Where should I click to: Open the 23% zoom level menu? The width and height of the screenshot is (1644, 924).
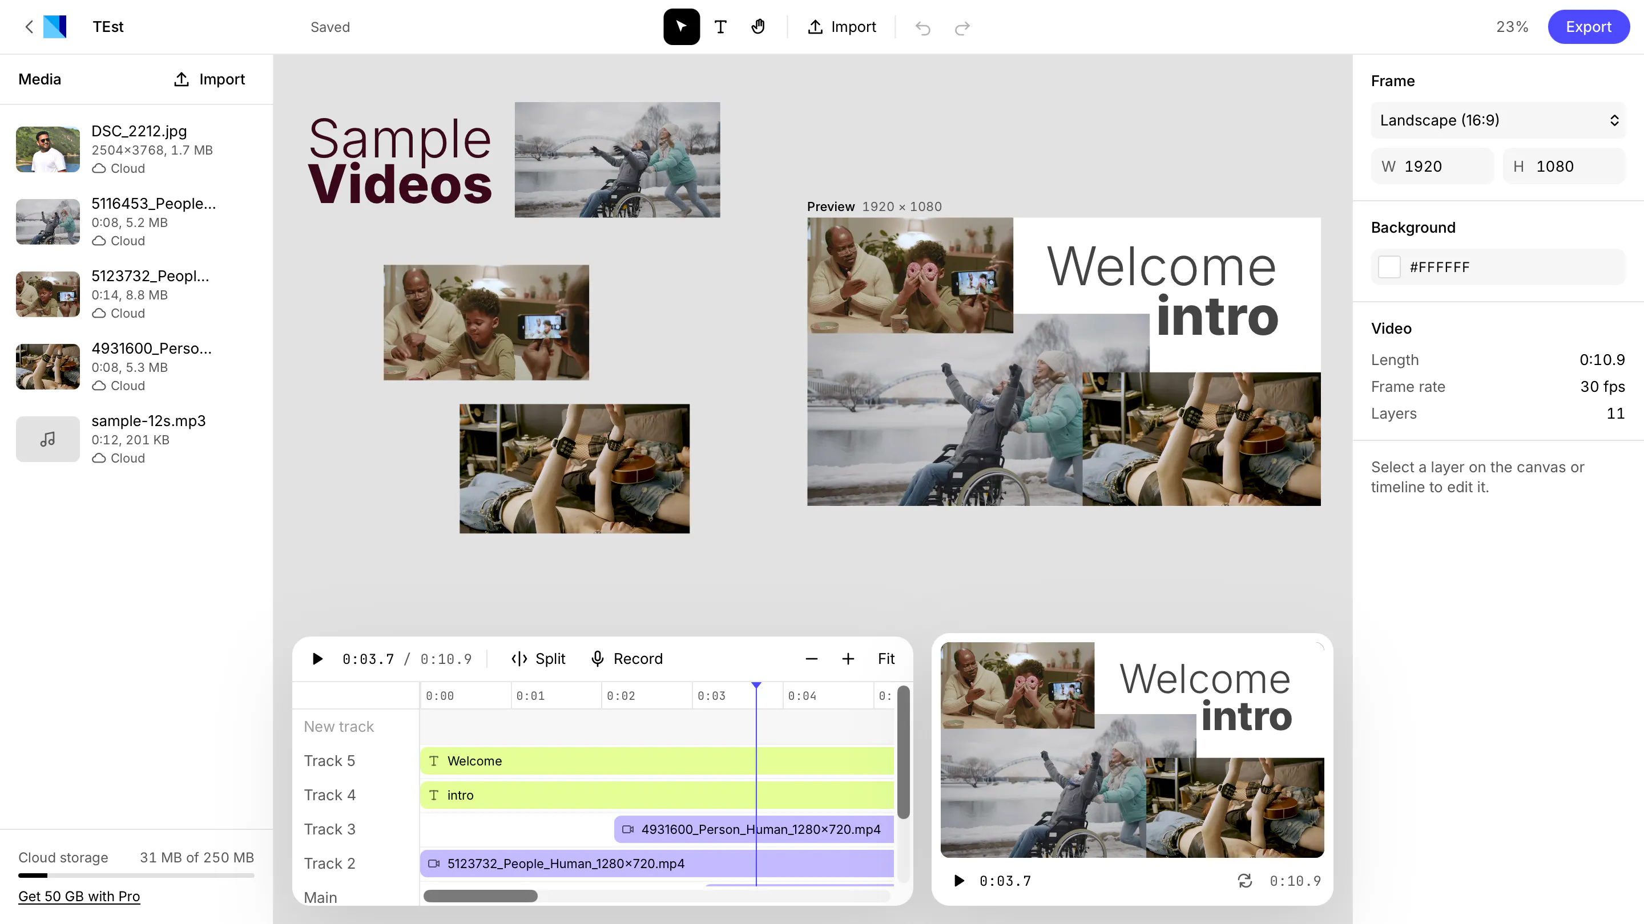pyautogui.click(x=1512, y=27)
